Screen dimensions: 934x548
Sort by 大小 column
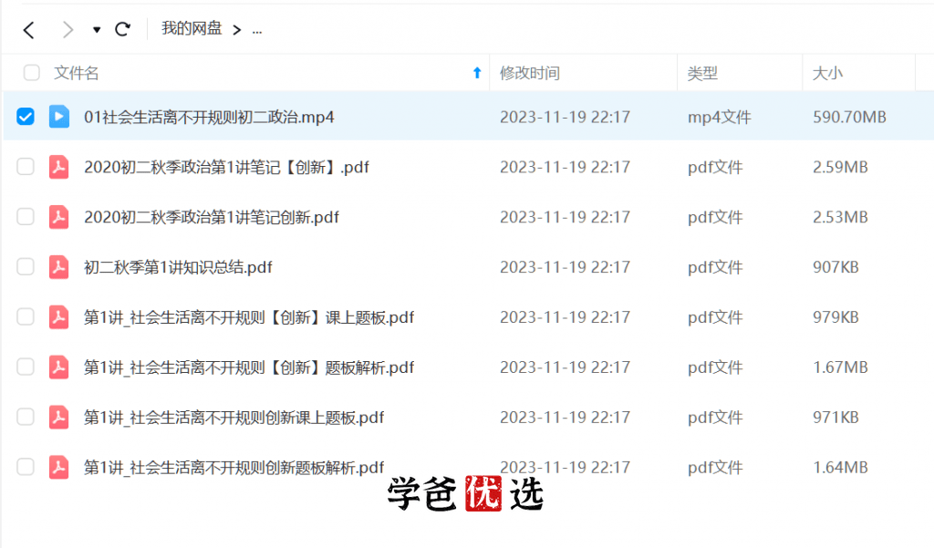827,73
